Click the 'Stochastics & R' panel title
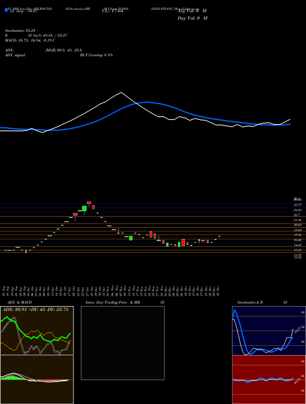Image resolution: width=306 pixels, height=404 pixels. point(250,302)
